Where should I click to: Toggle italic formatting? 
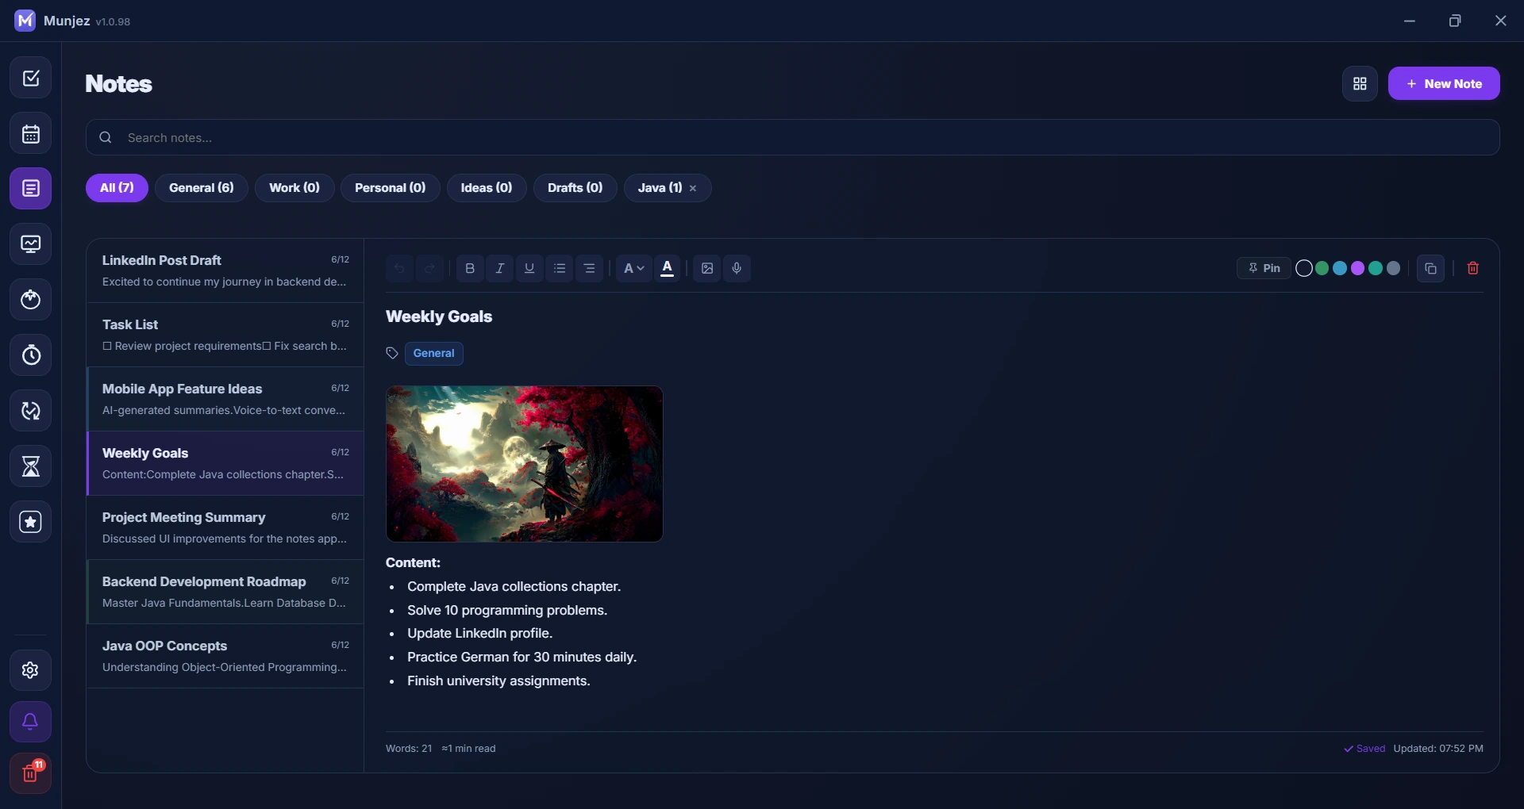coord(500,268)
